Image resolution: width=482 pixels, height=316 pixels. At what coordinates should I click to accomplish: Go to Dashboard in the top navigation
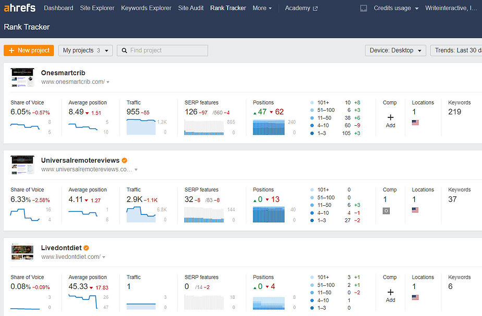click(x=58, y=8)
